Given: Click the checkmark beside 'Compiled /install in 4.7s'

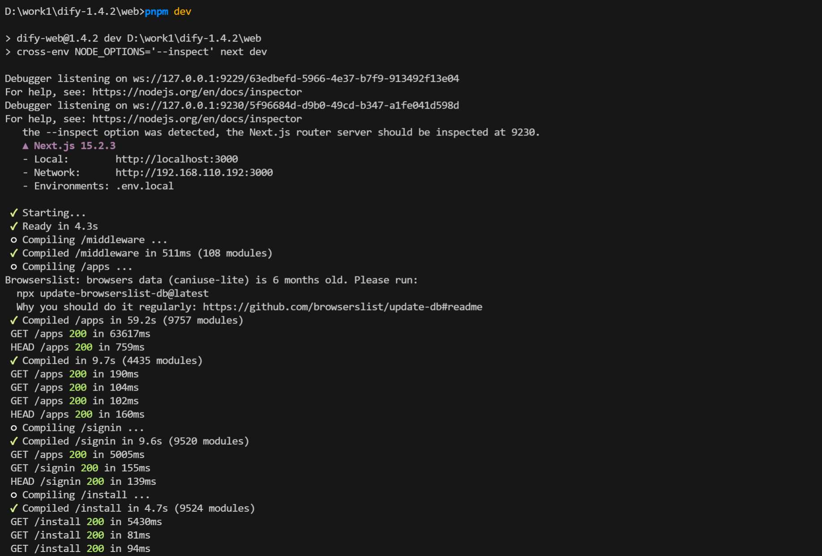Looking at the screenshot, I should 14,508.
